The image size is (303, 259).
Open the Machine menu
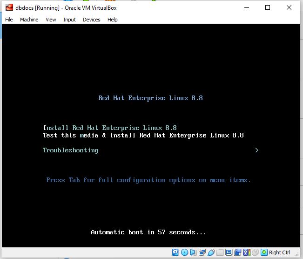pos(29,20)
